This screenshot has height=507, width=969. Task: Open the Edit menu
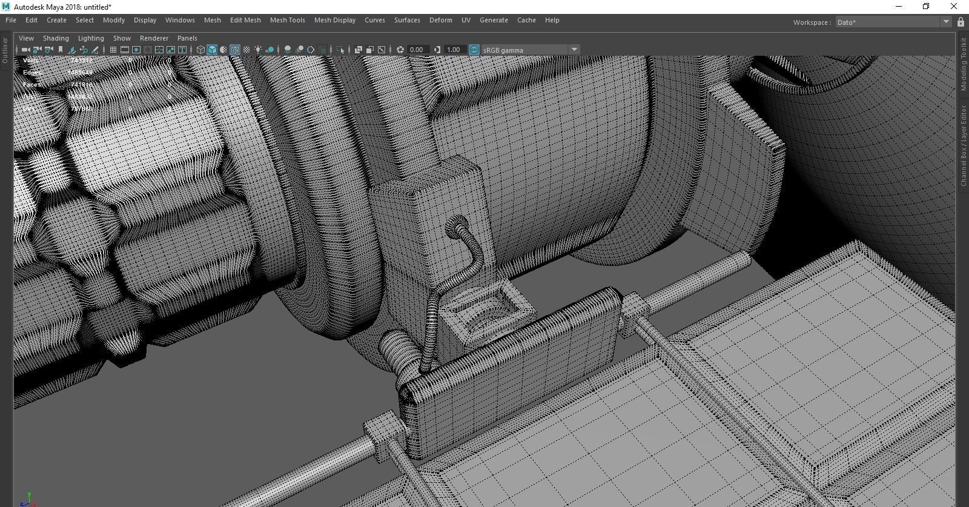(x=31, y=20)
